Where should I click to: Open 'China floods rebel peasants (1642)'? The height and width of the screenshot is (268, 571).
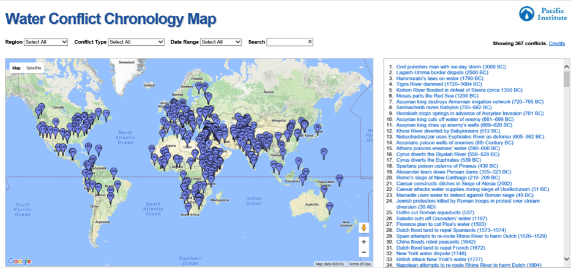[x=436, y=242]
